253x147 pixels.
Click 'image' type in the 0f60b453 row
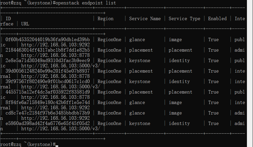pyautogui.click(x=175, y=40)
